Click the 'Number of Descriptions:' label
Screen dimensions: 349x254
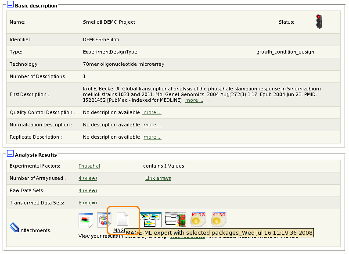(x=38, y=76)
